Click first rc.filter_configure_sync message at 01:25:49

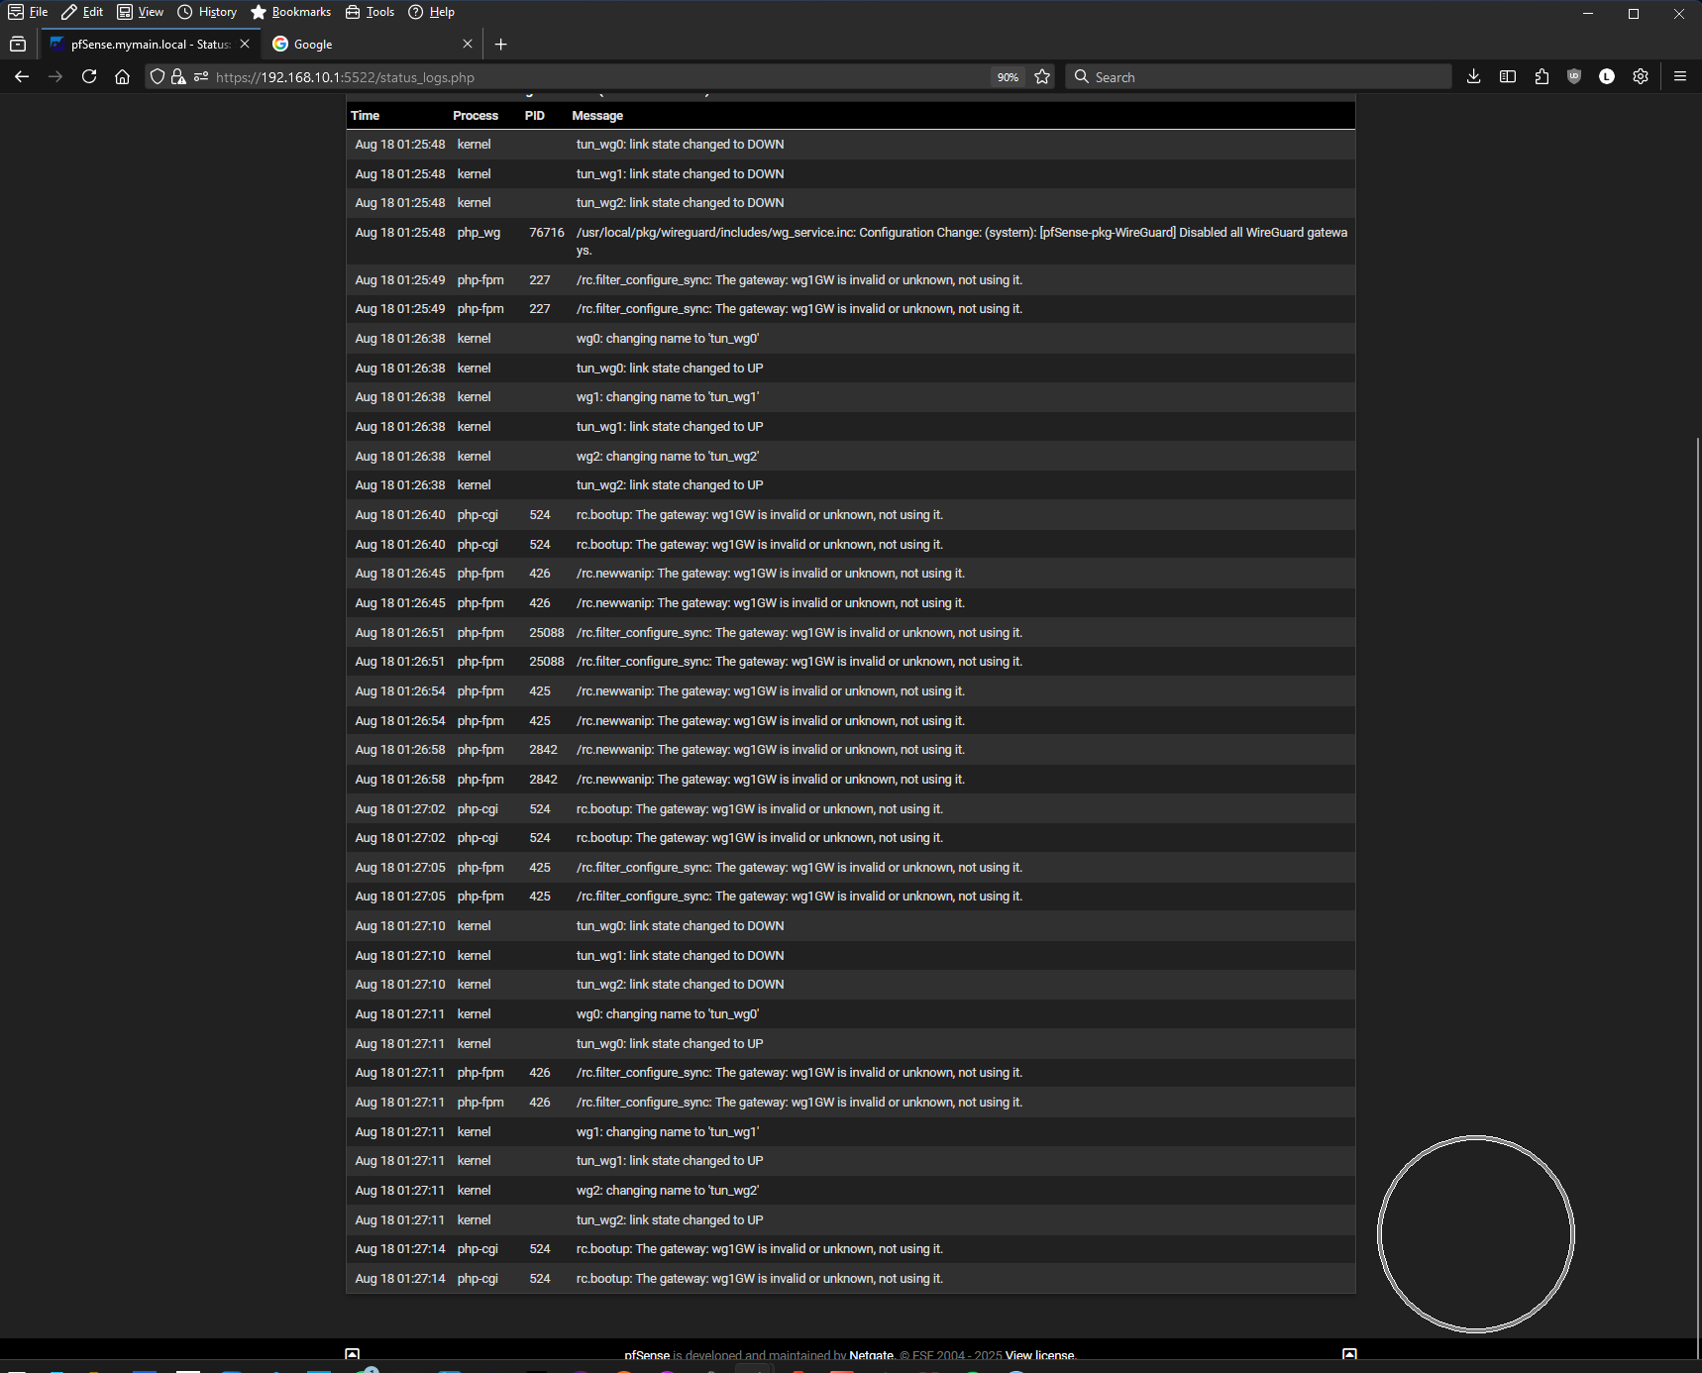799,280
